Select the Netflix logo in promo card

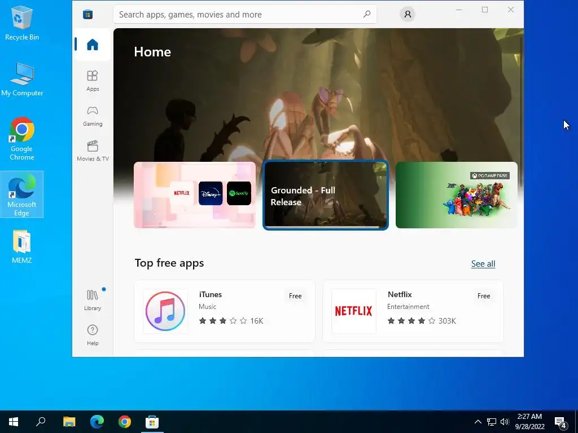click(x=181, y=193)
